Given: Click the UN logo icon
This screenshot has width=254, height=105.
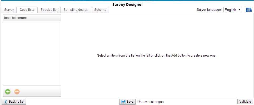Looking at the screenshot, I should pyautogui.click(x=249, y=10).
